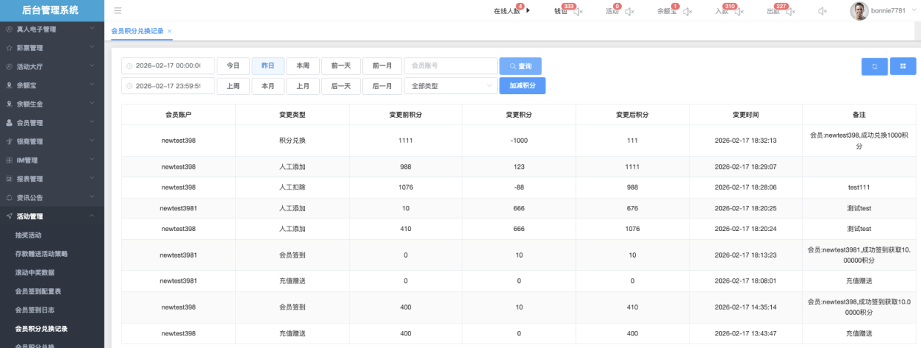Click the 会员账号 input field
The width and height of the screenshot is (921, 348).
[450, 66]
